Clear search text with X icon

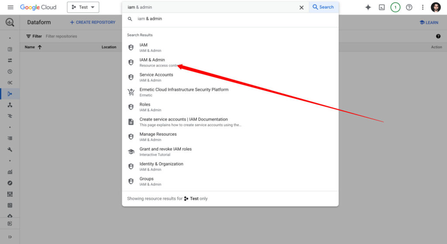[301, 7]
